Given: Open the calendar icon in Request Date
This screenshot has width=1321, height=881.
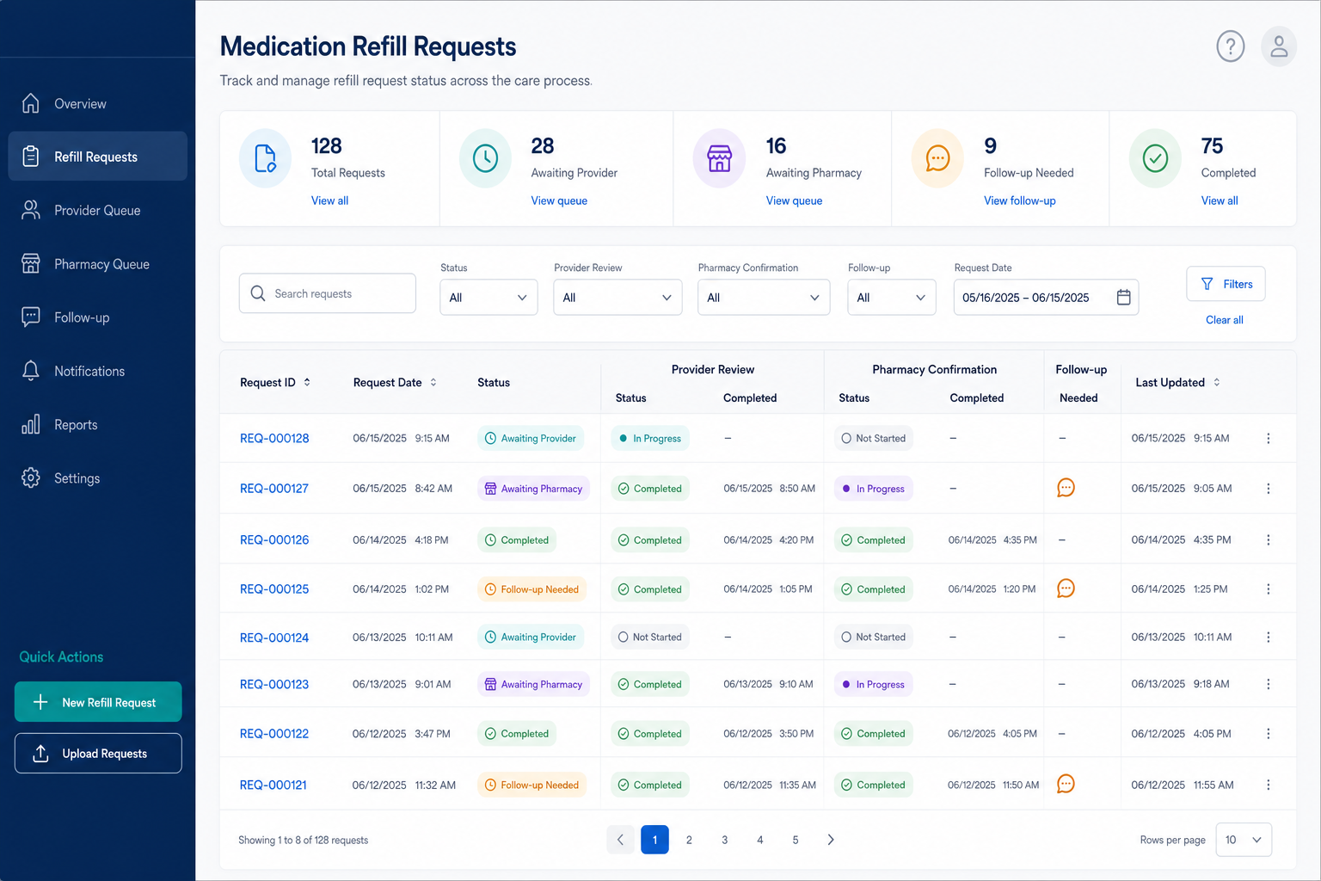Looking at the screenshot, I should click(x=1123, y=298).
